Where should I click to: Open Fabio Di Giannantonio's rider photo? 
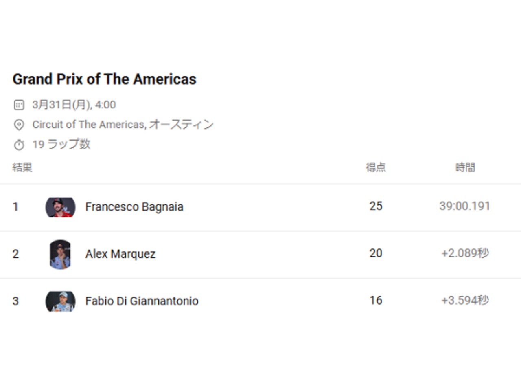(60, 301)
